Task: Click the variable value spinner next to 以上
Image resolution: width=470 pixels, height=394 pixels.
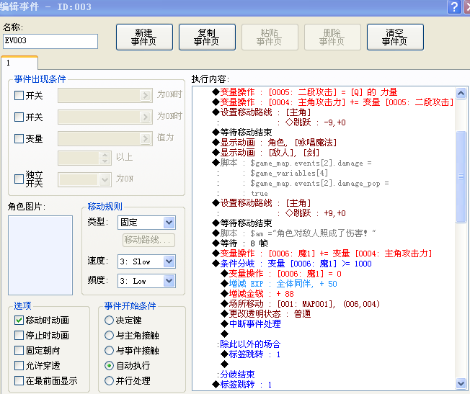Action: pos(105,158)
